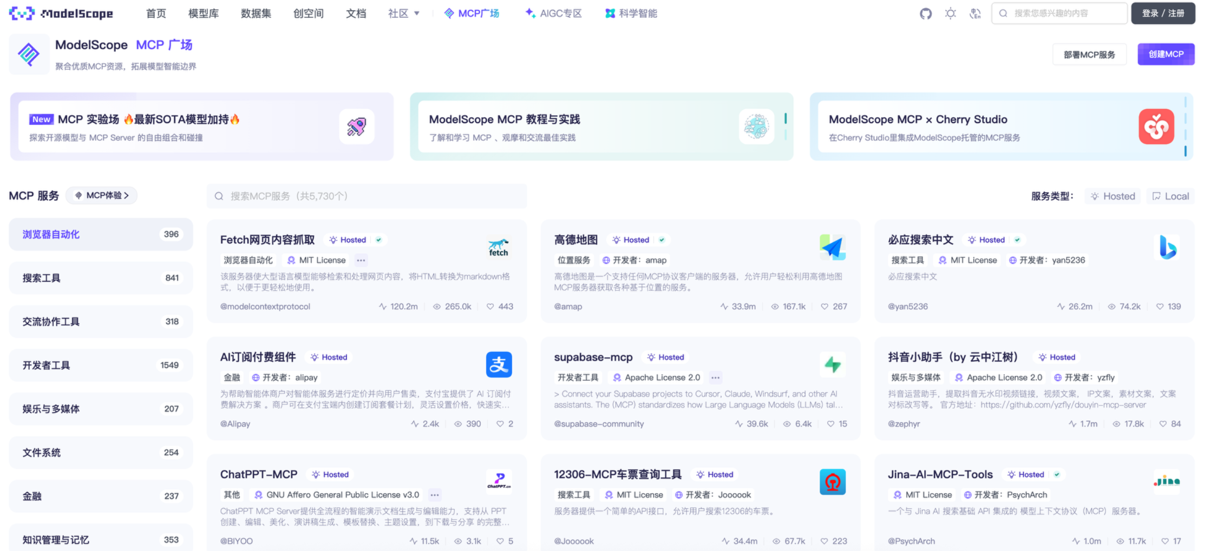Click verified check badge on Fetch card

379,240
